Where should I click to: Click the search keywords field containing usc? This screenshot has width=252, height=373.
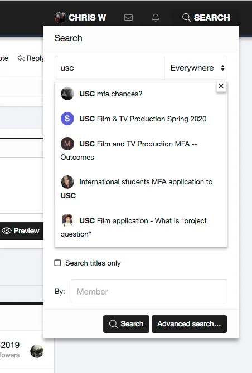(110, 68)
